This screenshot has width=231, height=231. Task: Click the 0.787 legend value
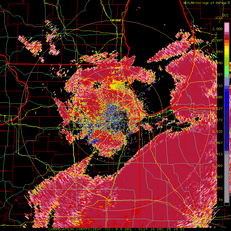(x=217, y=74)
